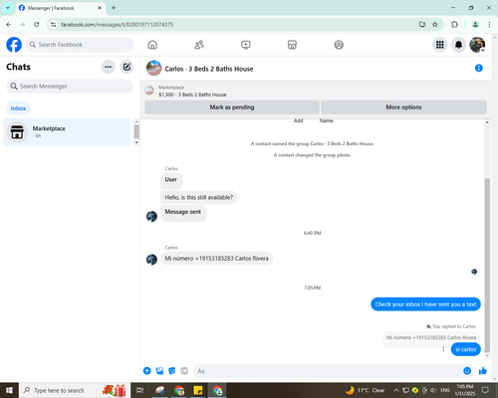The width and height of the screenshot is (498, 398).
Task: Open Sticky Notes on the taskbar
Action: point(198,390)
